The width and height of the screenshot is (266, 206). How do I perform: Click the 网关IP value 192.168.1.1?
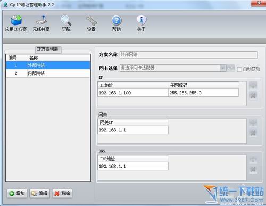pos(133,130)
